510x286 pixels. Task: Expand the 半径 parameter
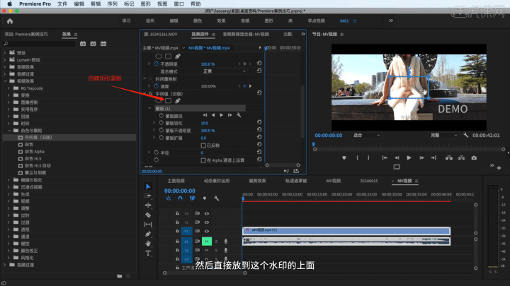click(x=149, y=152)
